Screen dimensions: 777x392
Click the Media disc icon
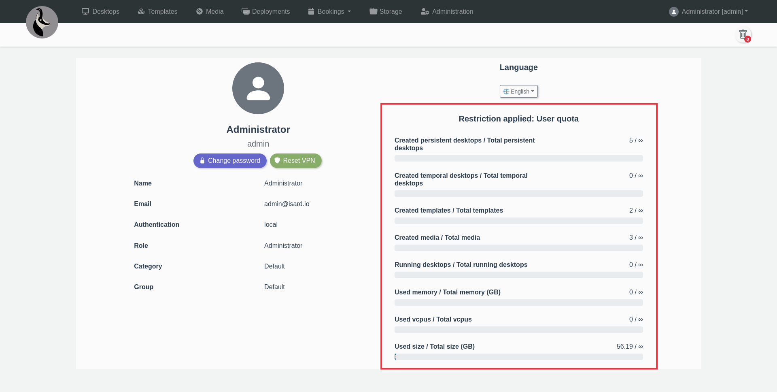pyautogui.click(x=200, y=11)
